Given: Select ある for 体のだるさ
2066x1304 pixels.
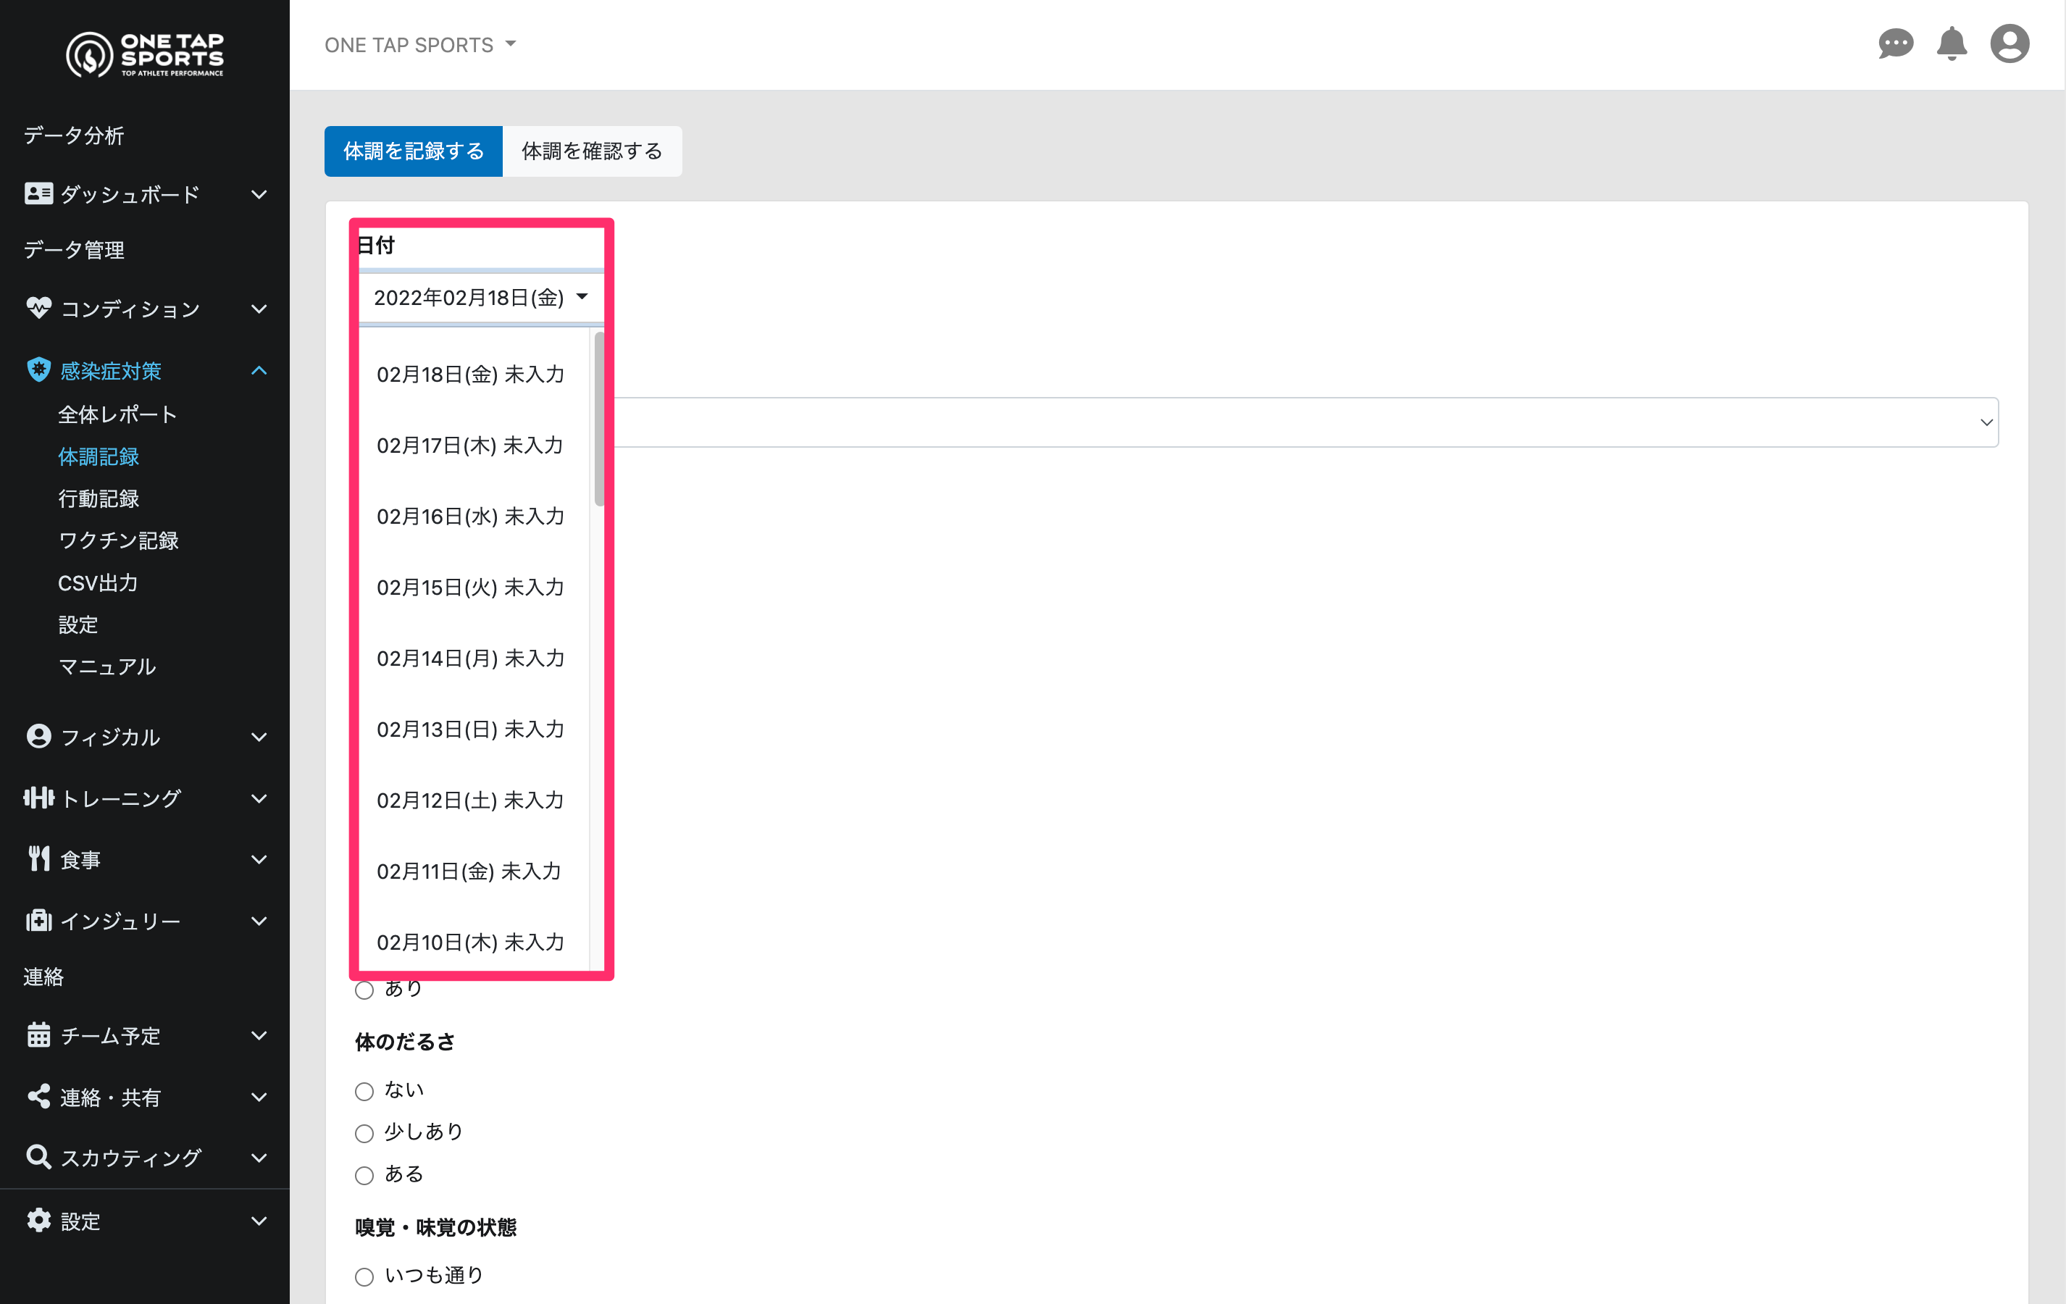Looking at the screenshot, I should [x=364, y=1175].
